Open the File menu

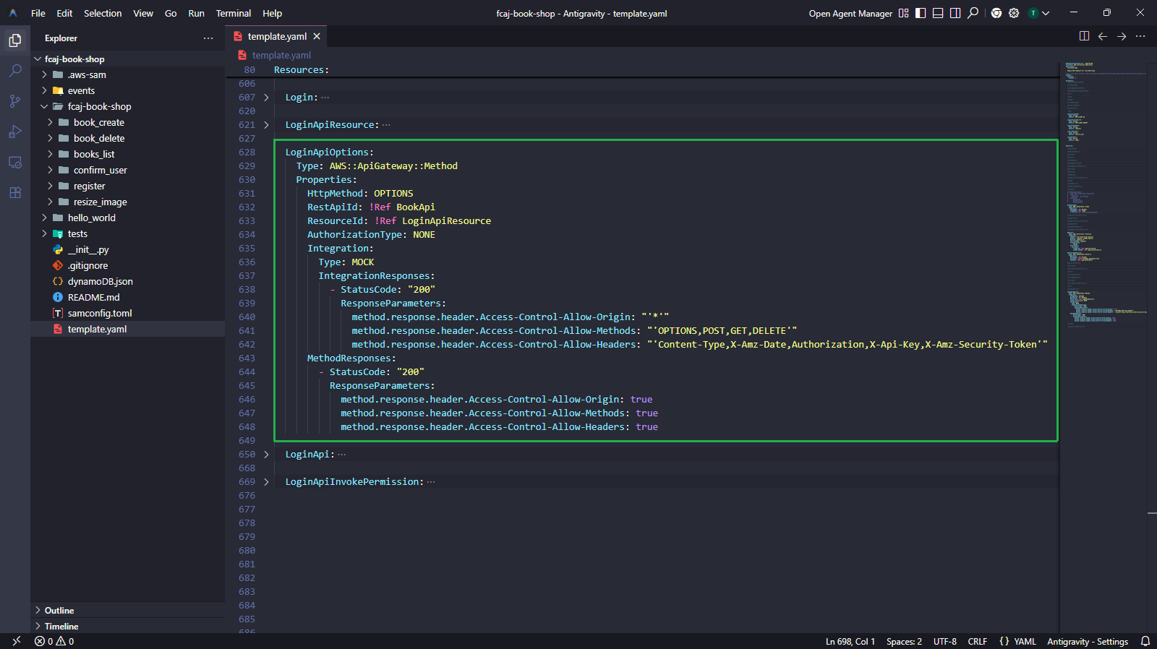[38, 13]
